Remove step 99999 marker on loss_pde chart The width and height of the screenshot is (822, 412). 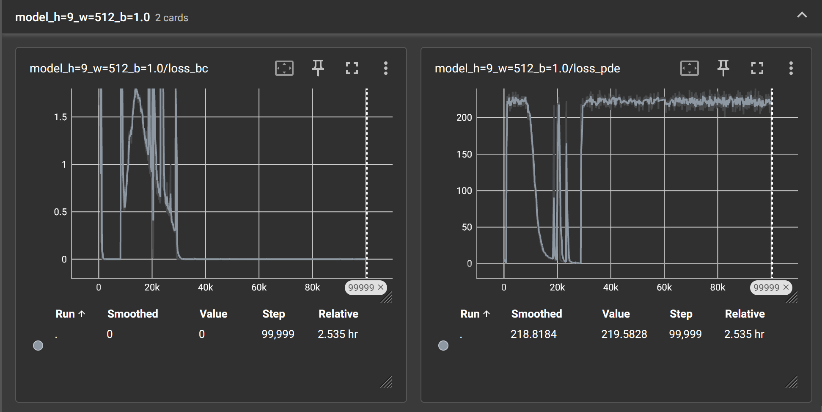pos(786,288)
